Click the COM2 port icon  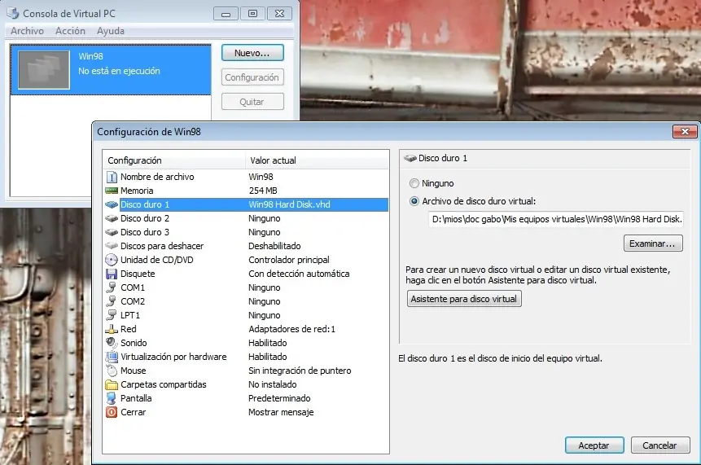click(112, 301)
